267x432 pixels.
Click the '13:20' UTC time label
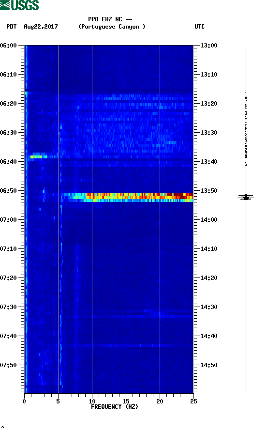click(x=208, y=104)
